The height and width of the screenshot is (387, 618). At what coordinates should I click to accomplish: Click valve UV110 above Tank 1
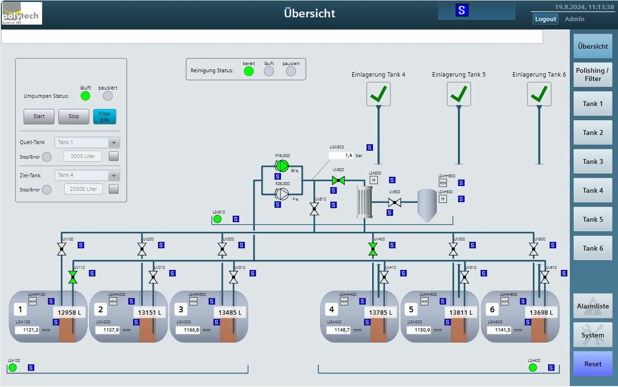(x=73, y=277)
